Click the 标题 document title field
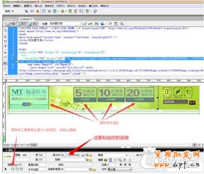Screen dimensions: 204x174 pos(65,23)
